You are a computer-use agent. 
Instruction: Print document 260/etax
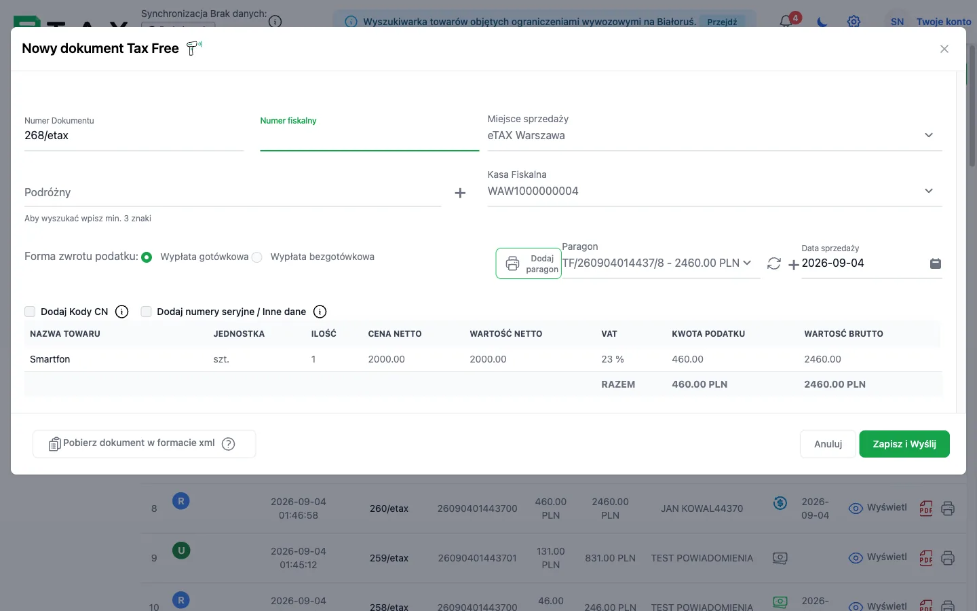948,508
